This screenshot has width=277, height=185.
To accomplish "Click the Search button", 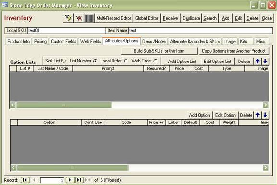I will (x=210, y=18).
